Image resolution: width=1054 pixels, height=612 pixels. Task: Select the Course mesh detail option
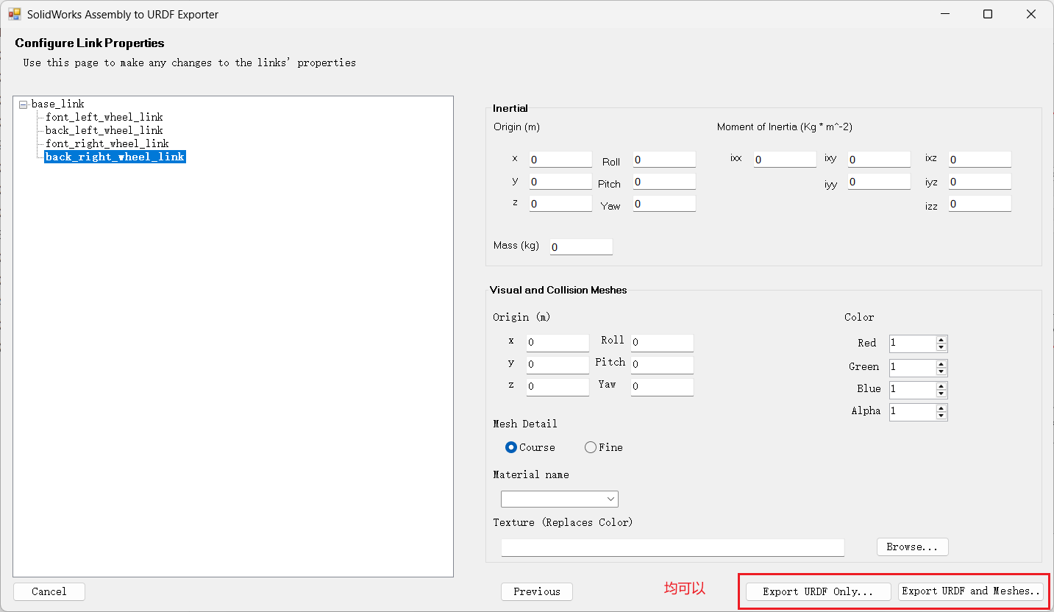tap(511, 447)
